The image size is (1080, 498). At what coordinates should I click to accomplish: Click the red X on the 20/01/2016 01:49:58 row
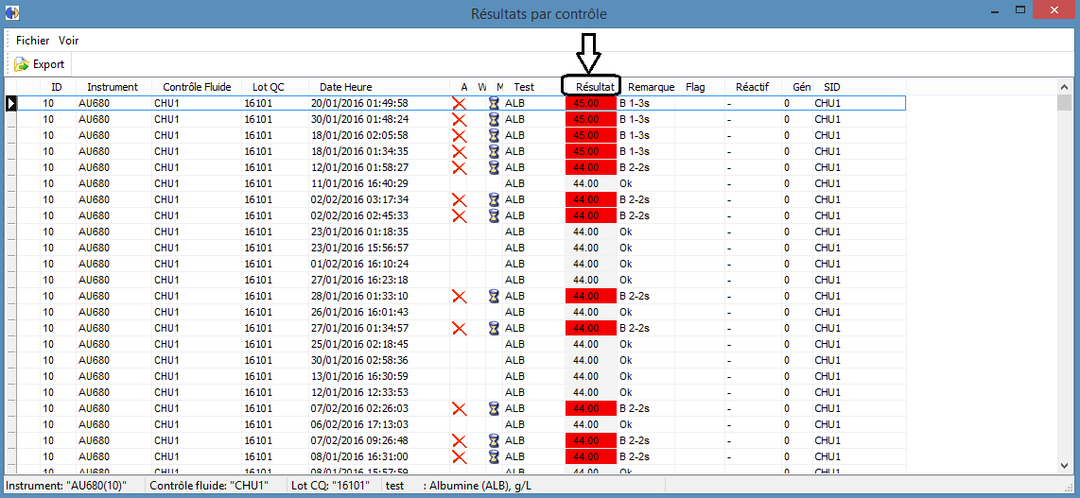[459, 103]
